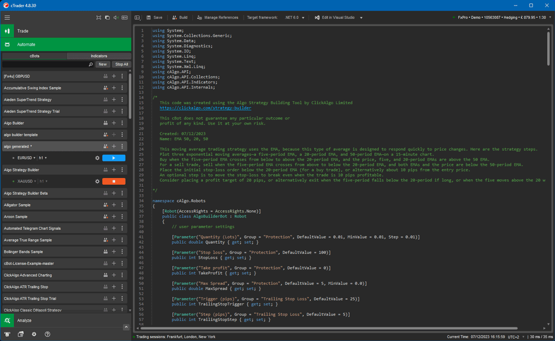This screenshot has width=555, height=341.
Task: Open the settings gear in bottom-left corner
Action: 34,334
